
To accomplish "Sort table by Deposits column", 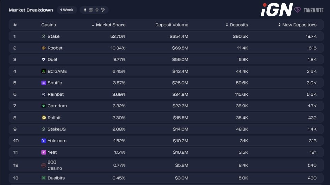I will pos(238,25).
